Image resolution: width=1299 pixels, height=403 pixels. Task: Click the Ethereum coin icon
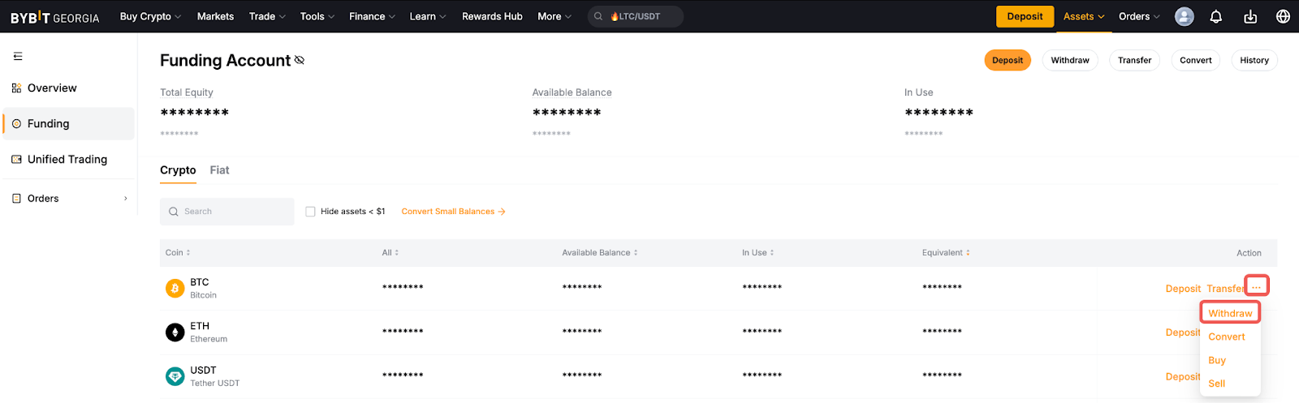(x=175, y=332)
